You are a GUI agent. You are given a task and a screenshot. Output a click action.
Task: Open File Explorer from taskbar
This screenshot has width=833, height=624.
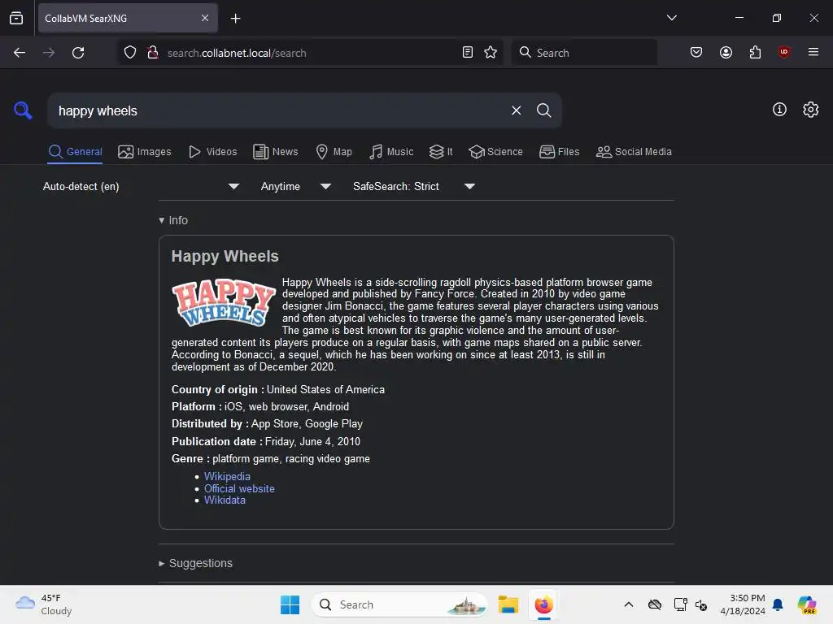[508, 604]
